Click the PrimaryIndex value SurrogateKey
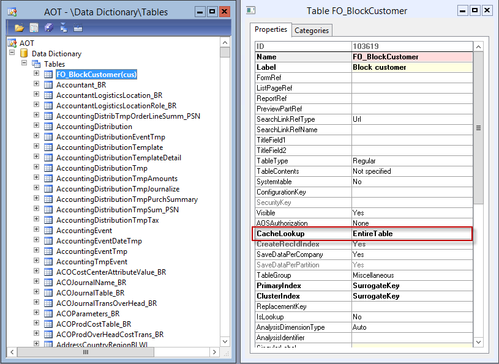 coord(412,286)
